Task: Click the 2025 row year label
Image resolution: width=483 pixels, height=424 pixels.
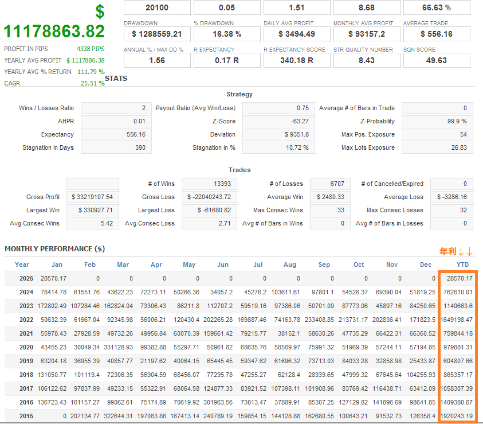Action: point(26,278)
